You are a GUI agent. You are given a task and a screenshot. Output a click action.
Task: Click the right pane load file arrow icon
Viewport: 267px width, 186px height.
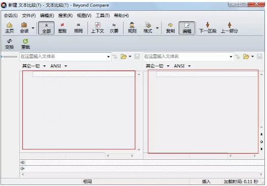pos(238,57)
